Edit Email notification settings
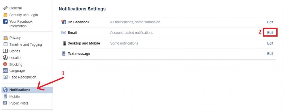The width and height of the screenshot is (285, 112). pos(270,33)
